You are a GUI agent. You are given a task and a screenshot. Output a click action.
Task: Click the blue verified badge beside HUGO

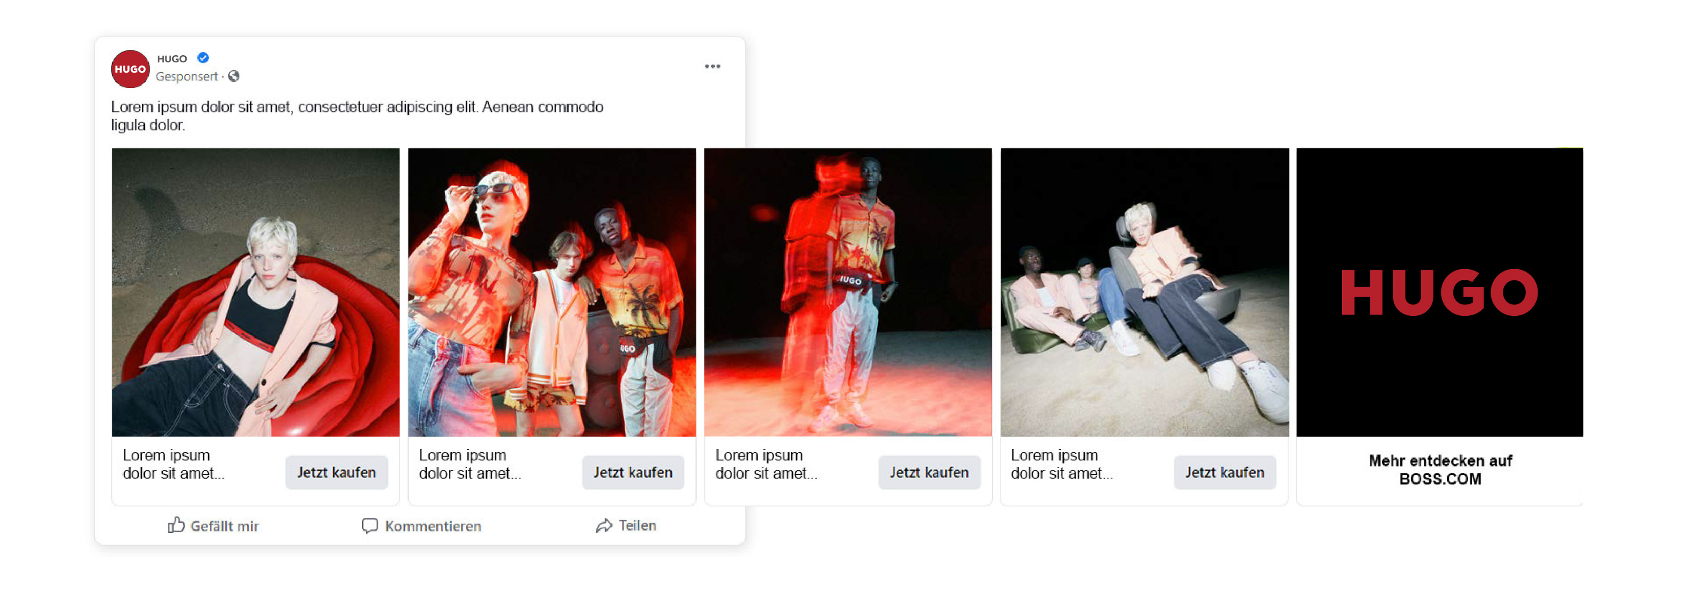(x=204, y=58)
